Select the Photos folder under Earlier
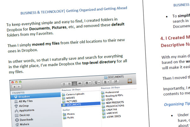Viewport: 190px width, 127px height. click(71, 114)
